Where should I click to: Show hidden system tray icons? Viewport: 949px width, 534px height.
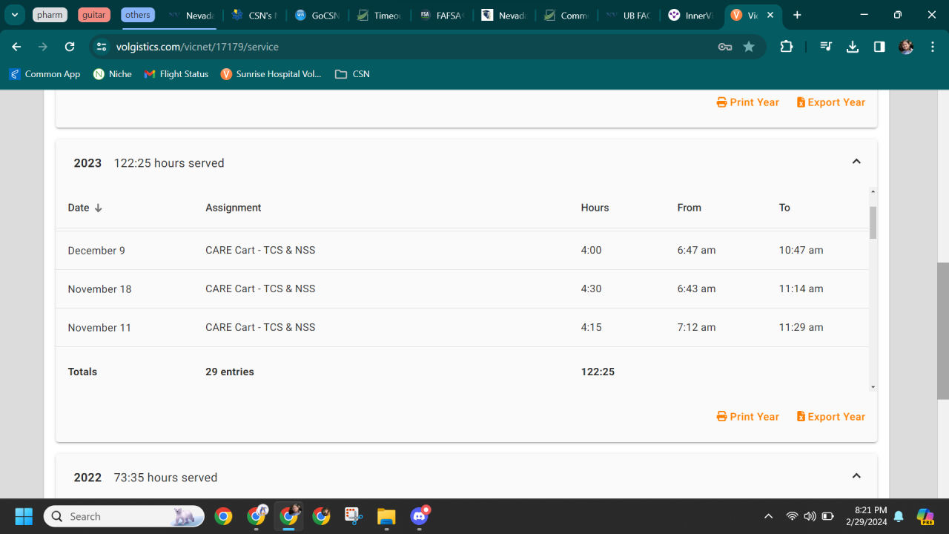coord(768,516)
